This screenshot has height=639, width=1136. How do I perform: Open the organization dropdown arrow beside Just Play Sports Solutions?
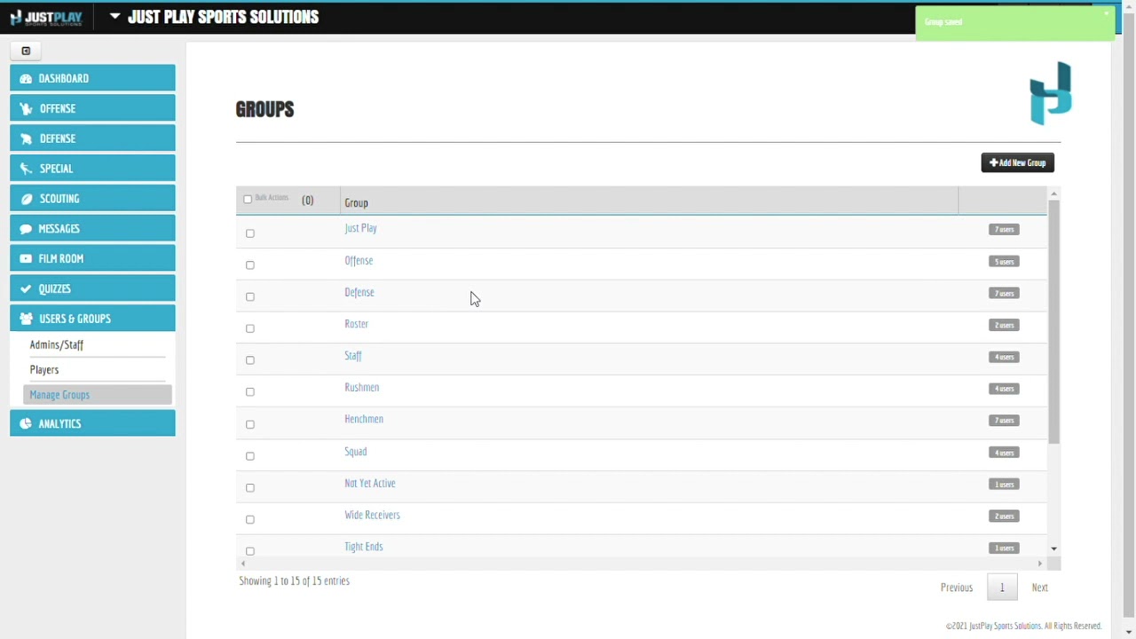(x=114, y=17)
